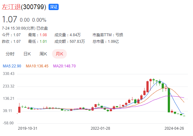Click the 总市值 1.09亿 value
The width and height of the screenshot is (193, 136).
(x=113, y=42)
